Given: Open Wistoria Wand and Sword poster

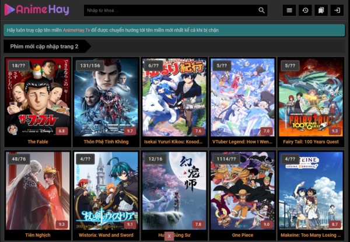Looking at the screenshot, I should pyautogui.click(x=106, y=191).
